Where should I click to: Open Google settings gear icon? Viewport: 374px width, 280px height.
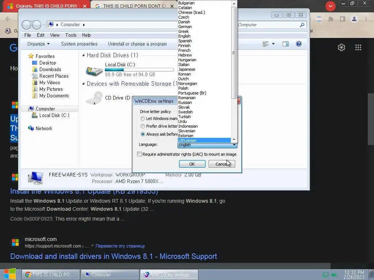click(x=341, y=47)
